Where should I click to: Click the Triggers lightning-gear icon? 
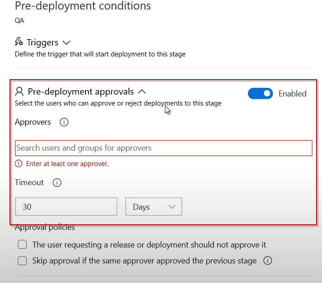click(19, 42)
